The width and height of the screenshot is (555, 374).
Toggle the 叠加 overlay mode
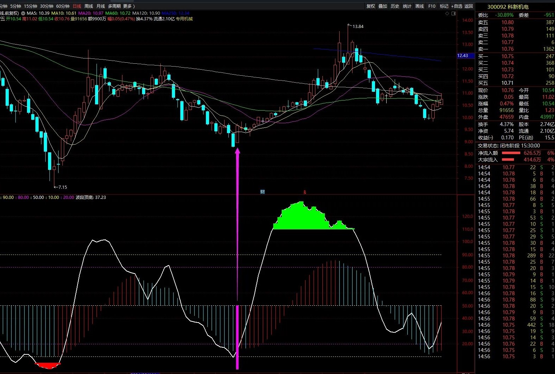pos(383,6)
